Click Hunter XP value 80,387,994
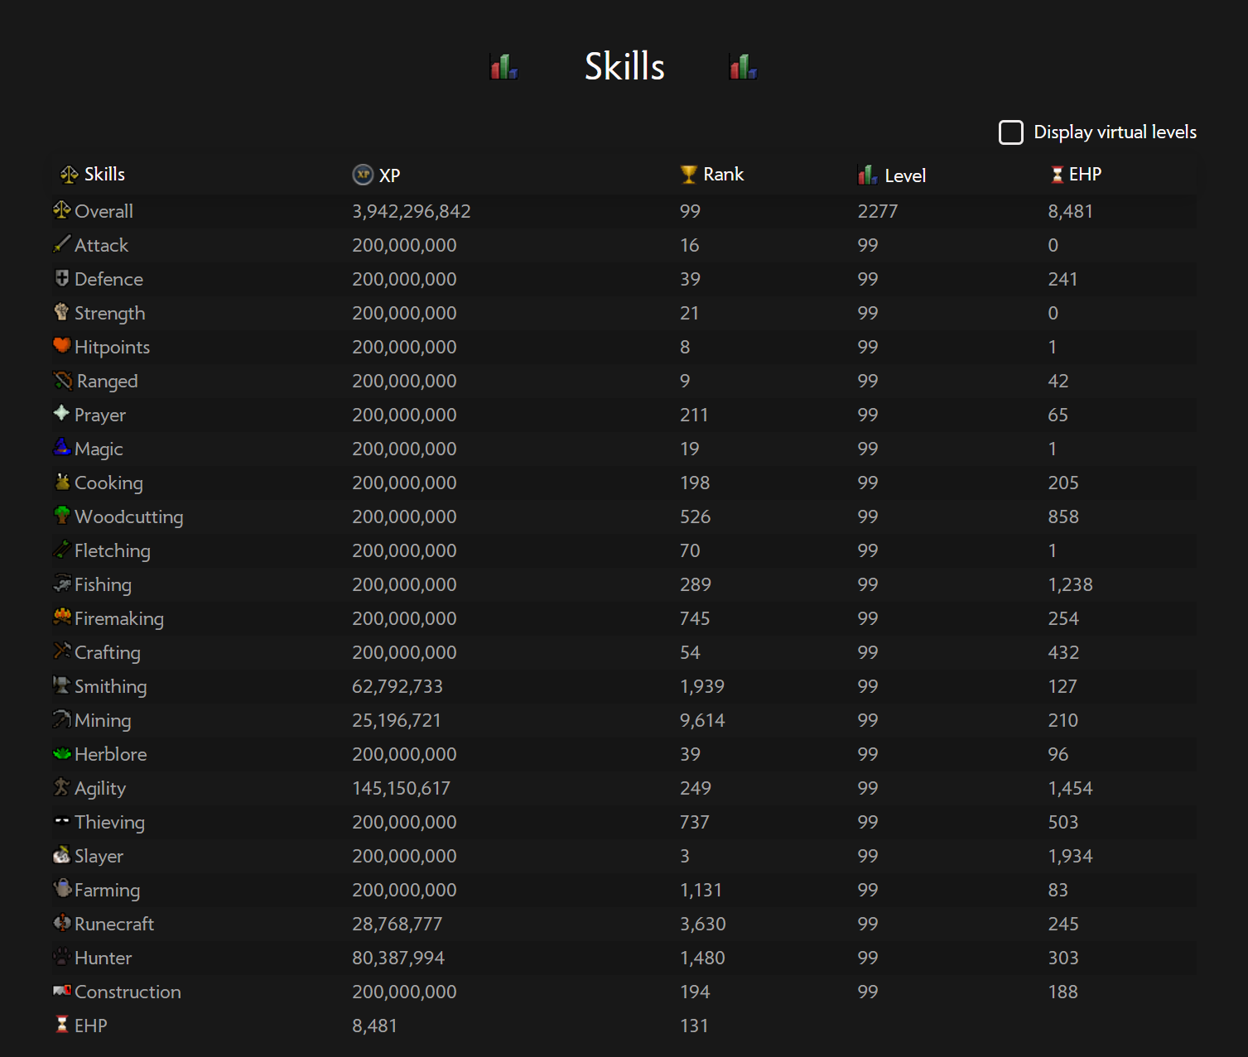Image resolution: width=1248 pixels, height=1057 pixels. [x=398, y=958]
